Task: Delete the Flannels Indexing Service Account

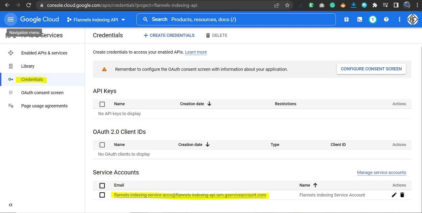Action: point(402,195)
